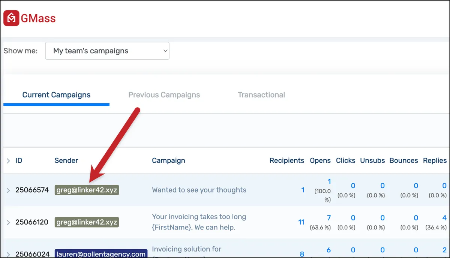Sort by the Recipients column header
Image resolution: width=450 pixels, height=258 pixels.
point(287,160)
